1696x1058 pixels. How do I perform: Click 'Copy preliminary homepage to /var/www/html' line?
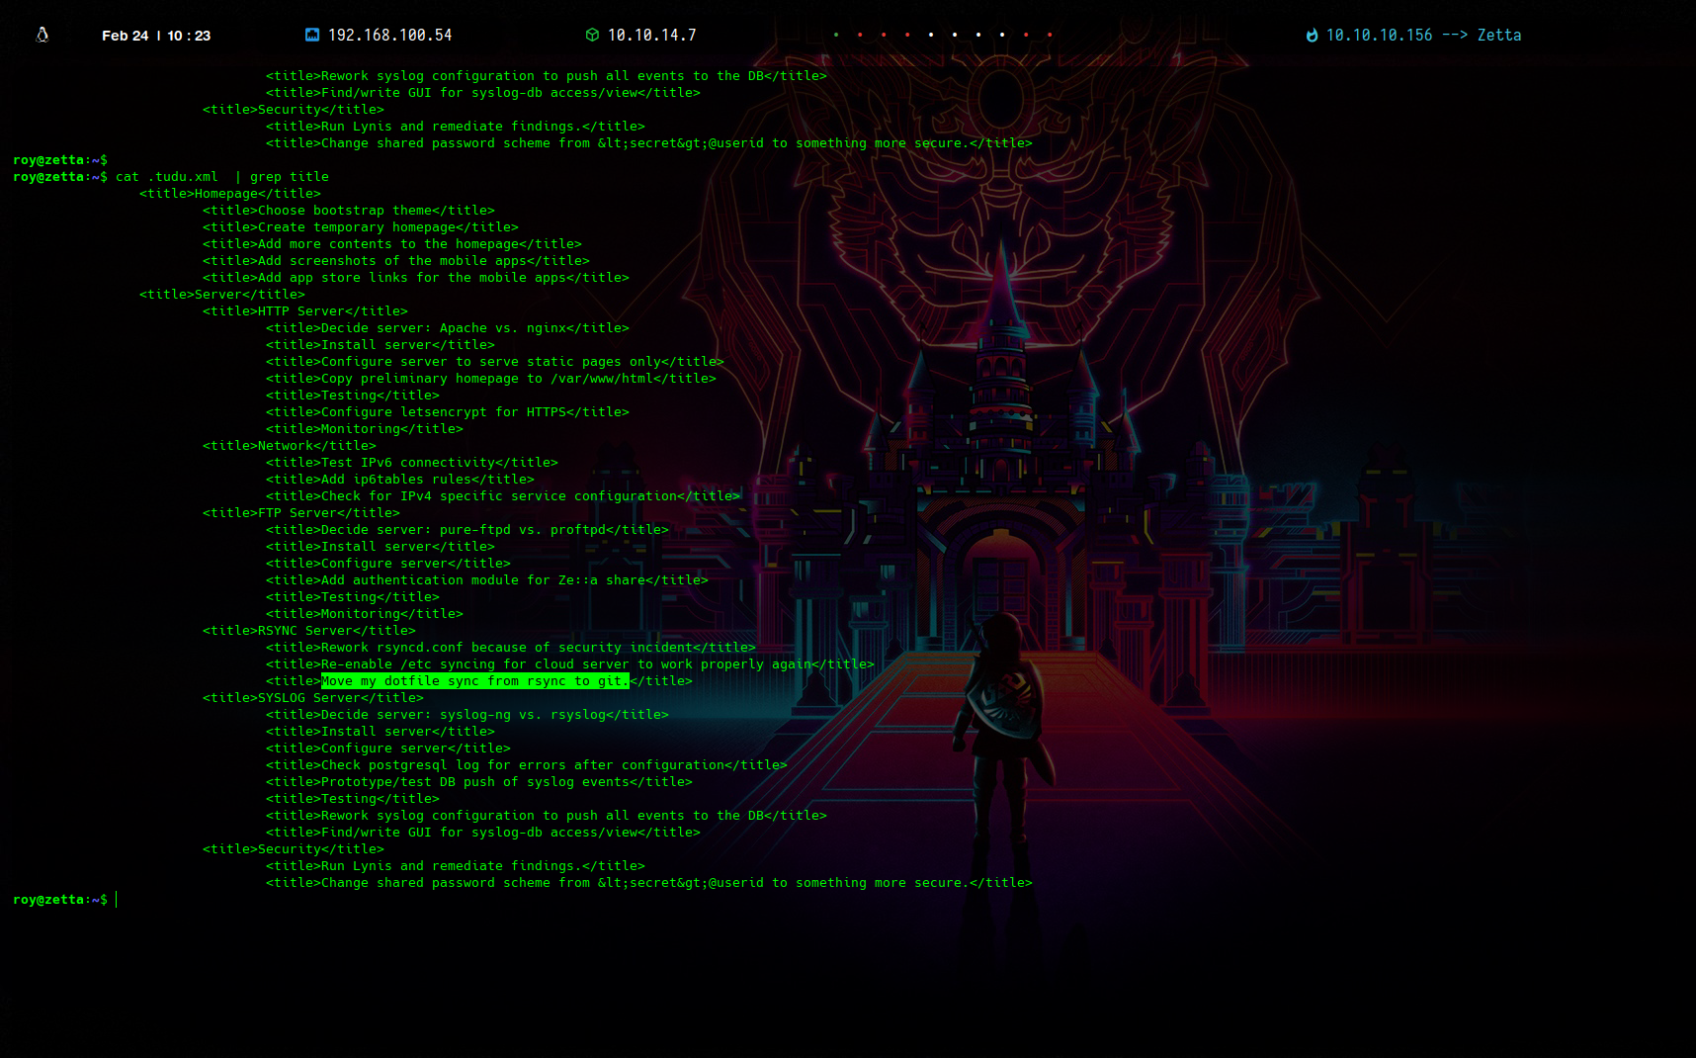click(491, 379)
